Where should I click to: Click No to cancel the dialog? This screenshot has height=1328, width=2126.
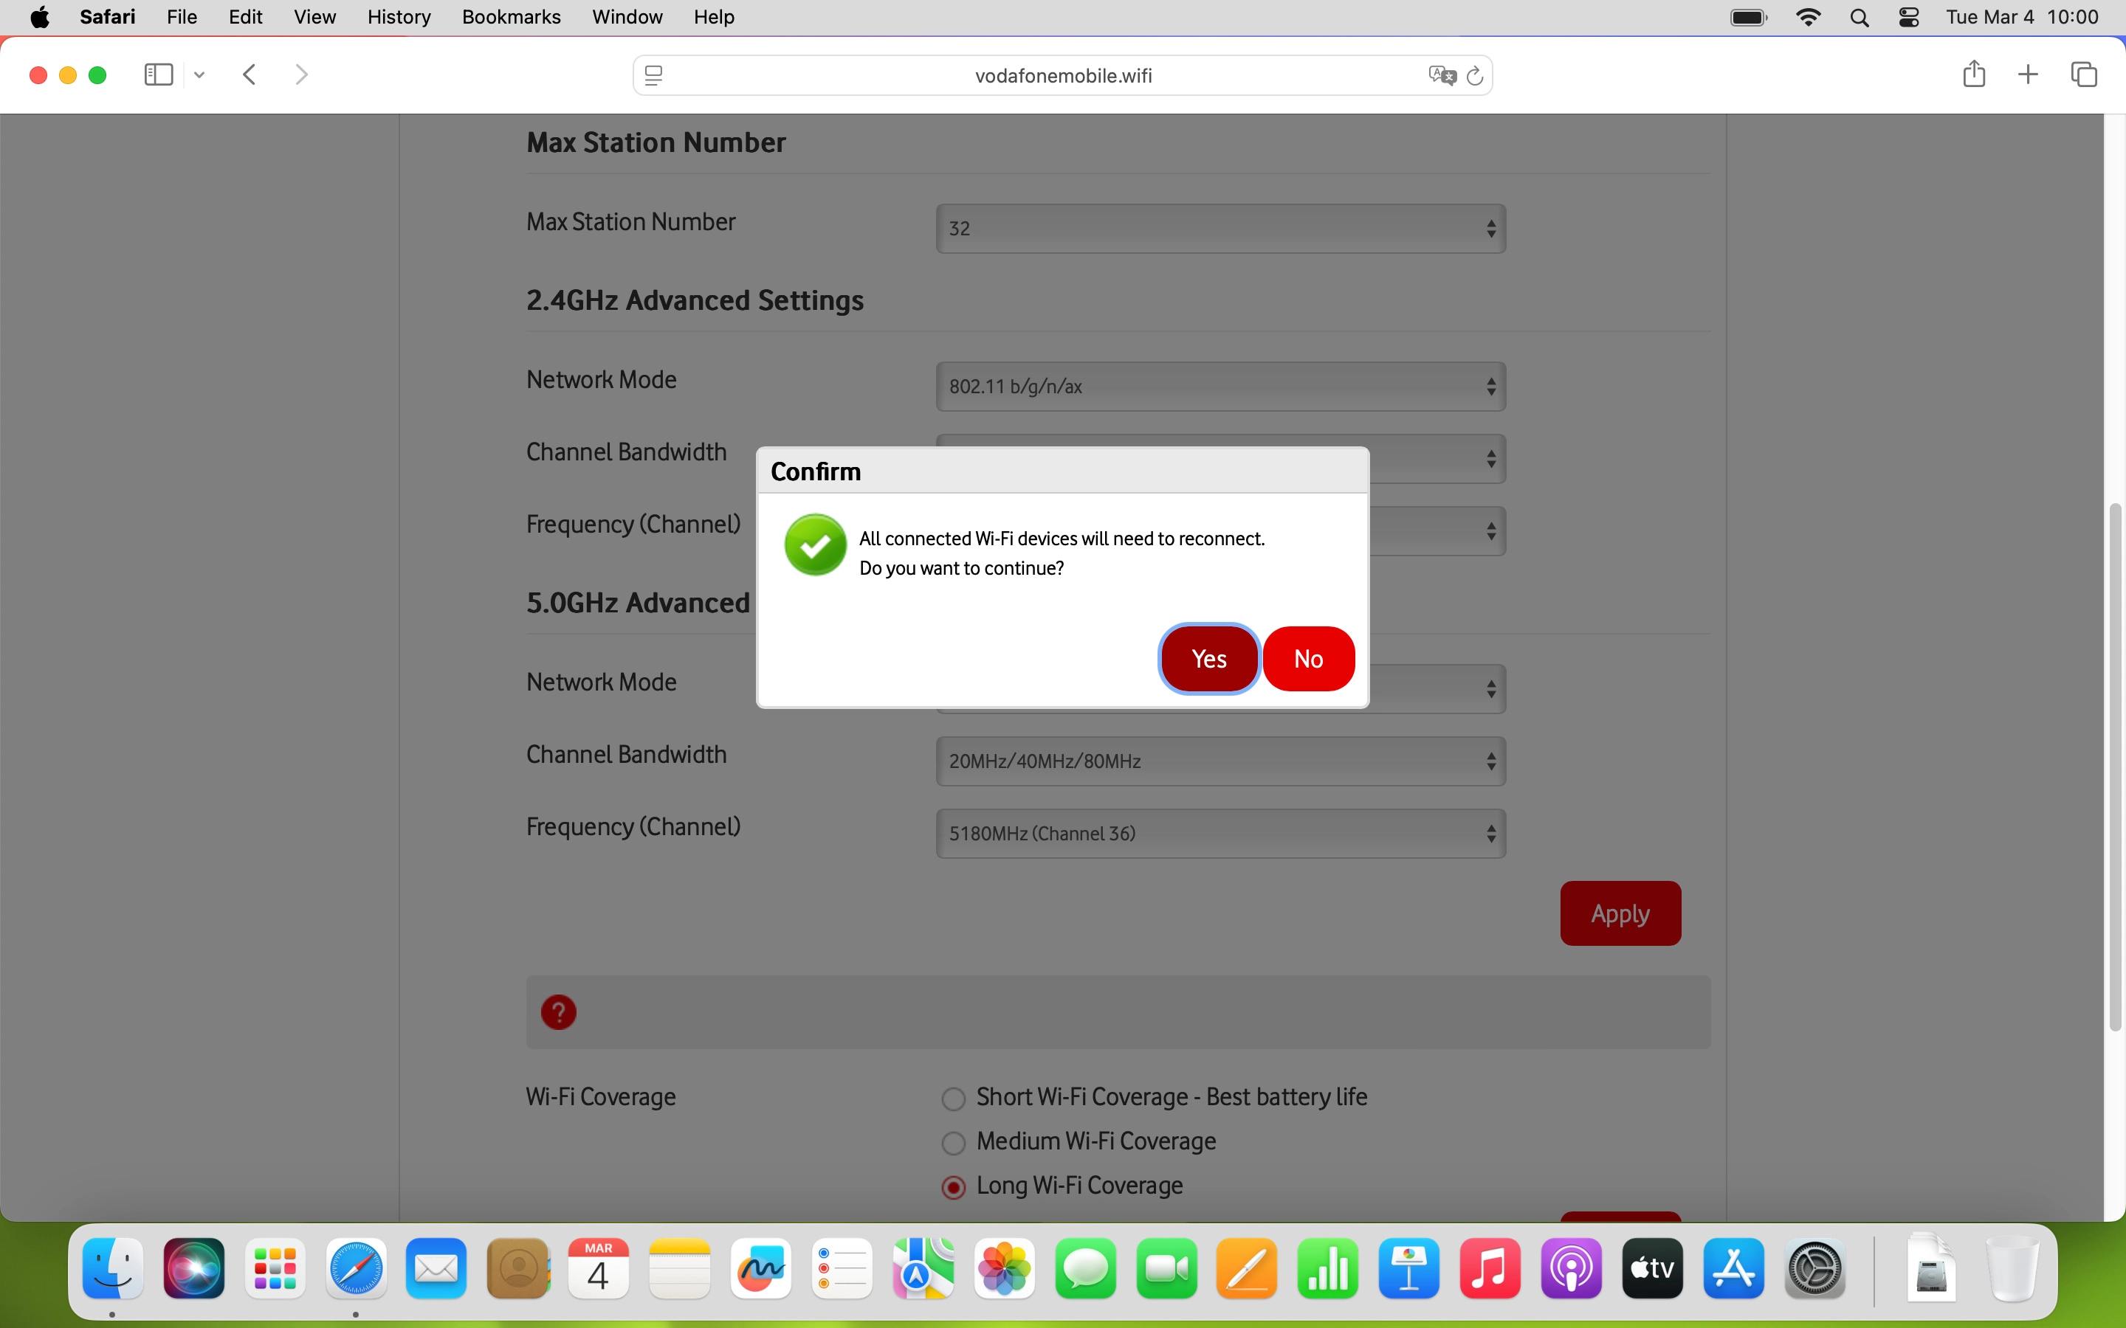(1308, 659)
